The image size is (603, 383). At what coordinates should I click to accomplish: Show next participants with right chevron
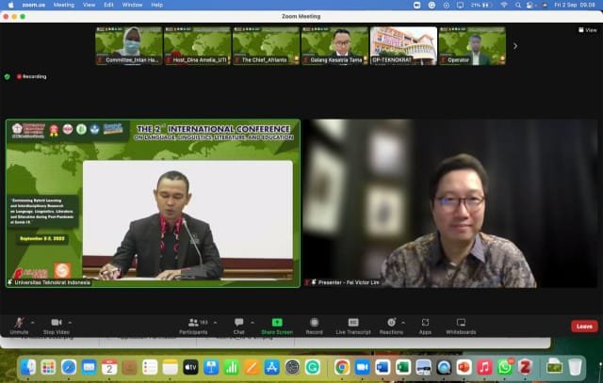(x=514, y=45)
